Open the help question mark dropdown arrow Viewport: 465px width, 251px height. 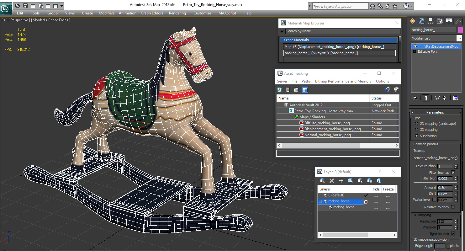point(411,6)
